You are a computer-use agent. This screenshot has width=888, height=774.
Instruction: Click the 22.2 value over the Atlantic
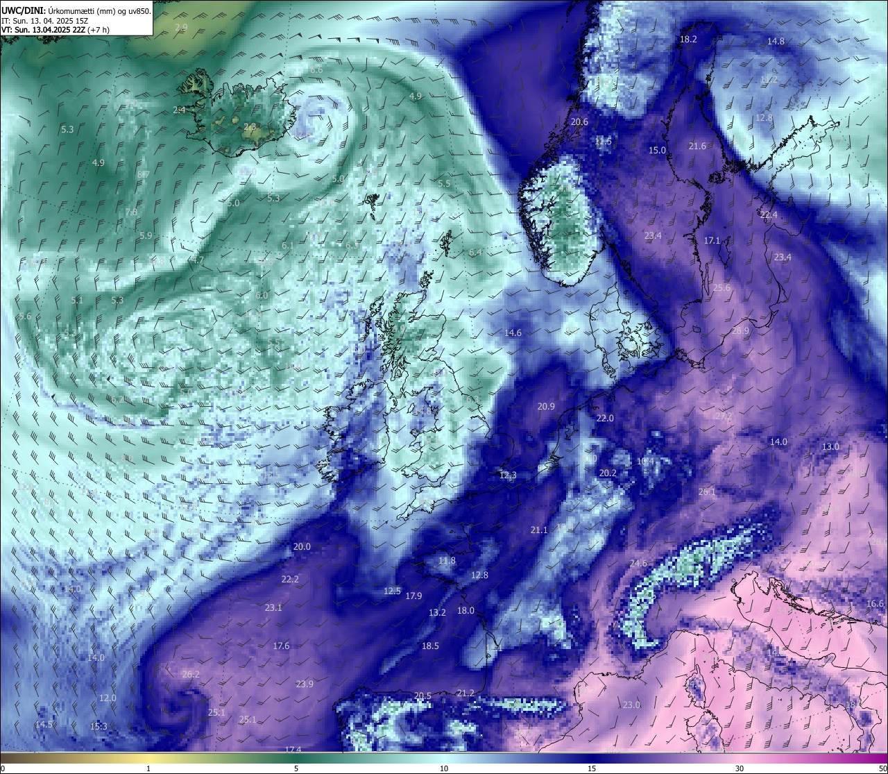click(x=290, y=580)
